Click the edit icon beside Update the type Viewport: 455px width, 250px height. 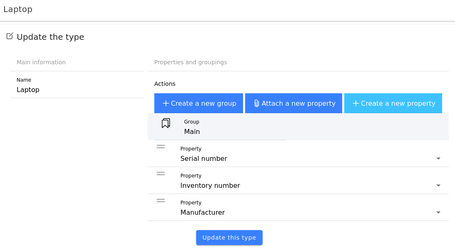coord(10,36)
